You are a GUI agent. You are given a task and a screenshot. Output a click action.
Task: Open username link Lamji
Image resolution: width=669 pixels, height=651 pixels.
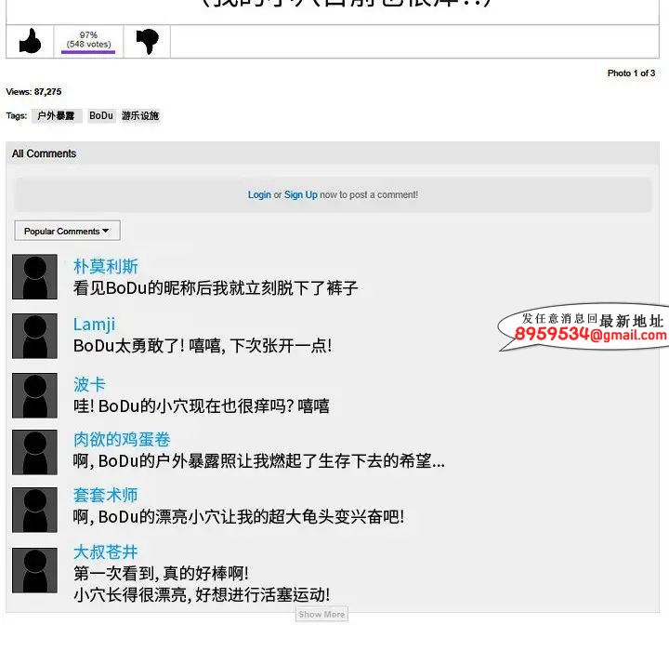point(94,325)
